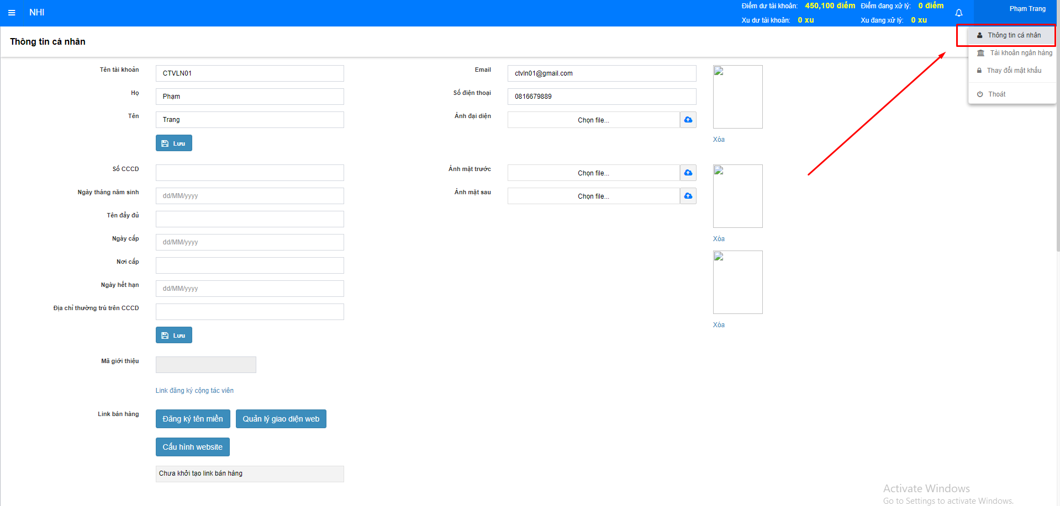This screenshot has height=506, width=1060.
Task: Select Thông tin cá nhân menu item
Action: [x=1014, y=35]
